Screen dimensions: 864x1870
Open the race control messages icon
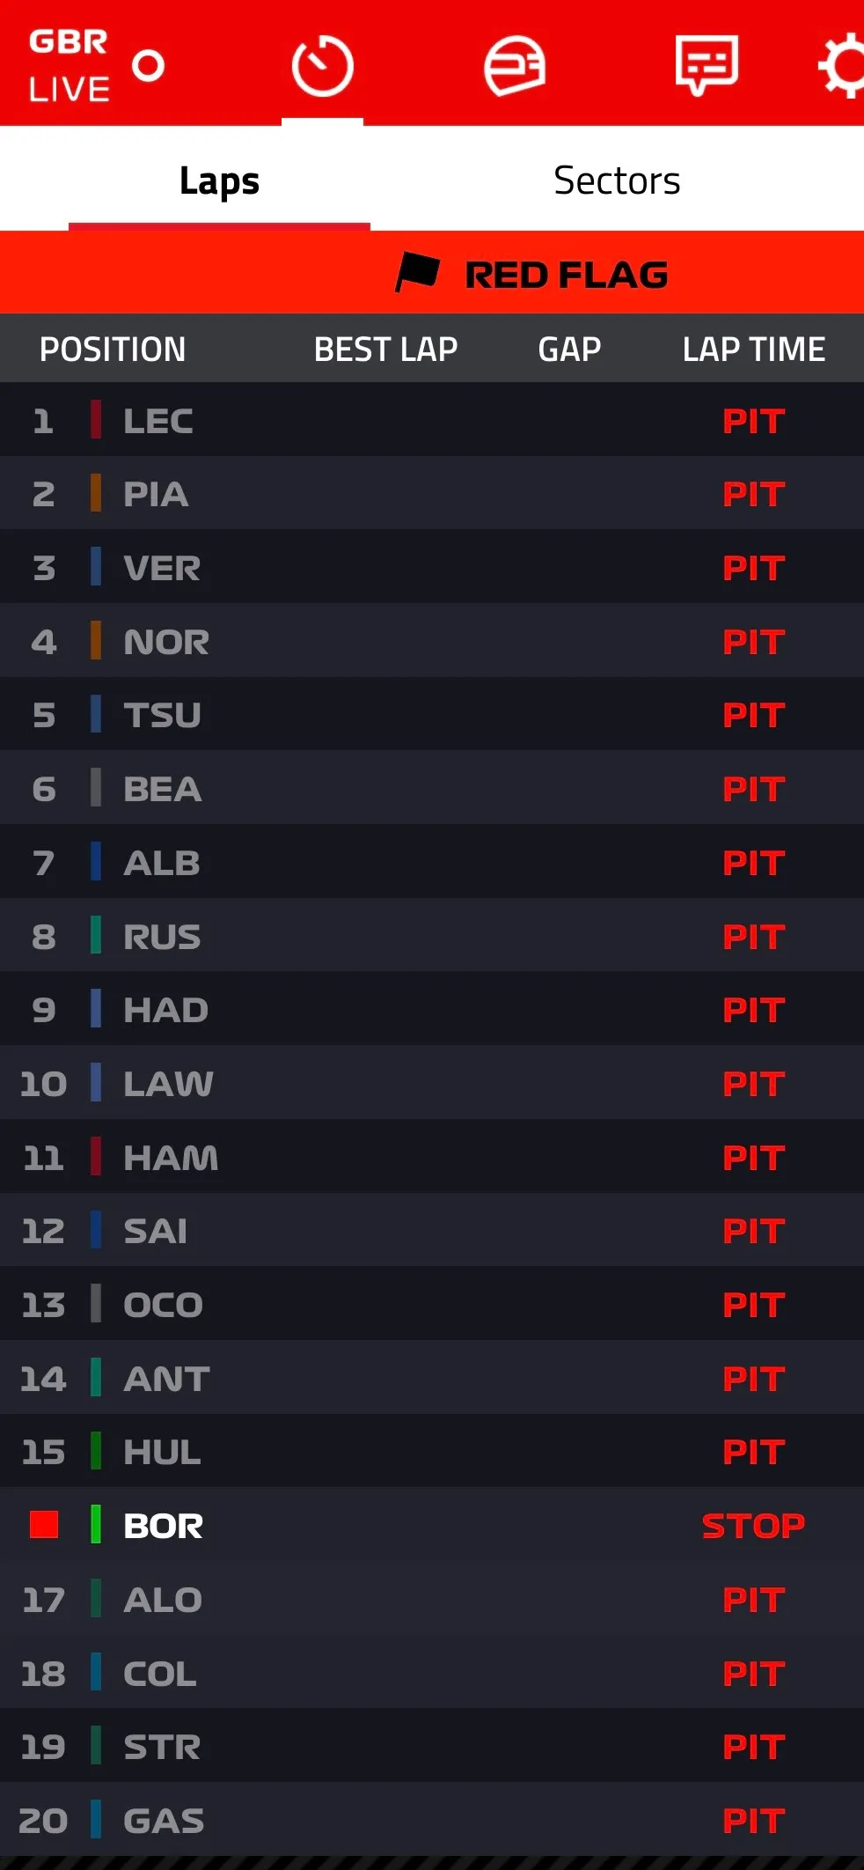pyautogui.click(x=706, y=65)
